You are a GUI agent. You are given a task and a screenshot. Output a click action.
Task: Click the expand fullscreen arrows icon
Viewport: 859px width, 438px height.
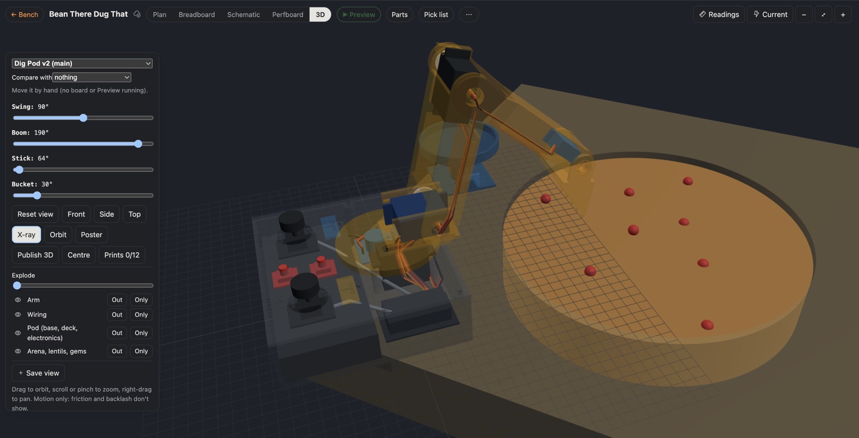coord(823,14)
